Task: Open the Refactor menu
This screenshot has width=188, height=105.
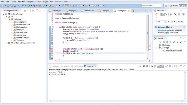Action: tap(21, 2)
